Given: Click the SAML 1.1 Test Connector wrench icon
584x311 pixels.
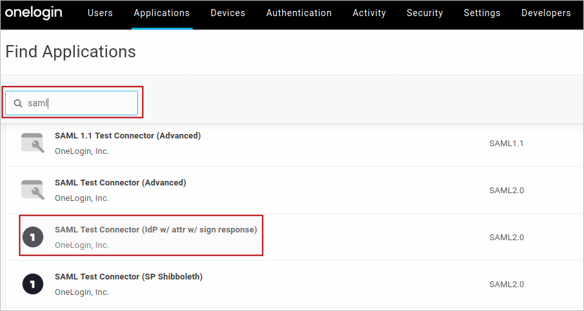Looking at the screenshot, I should click(x=32, y=143).
